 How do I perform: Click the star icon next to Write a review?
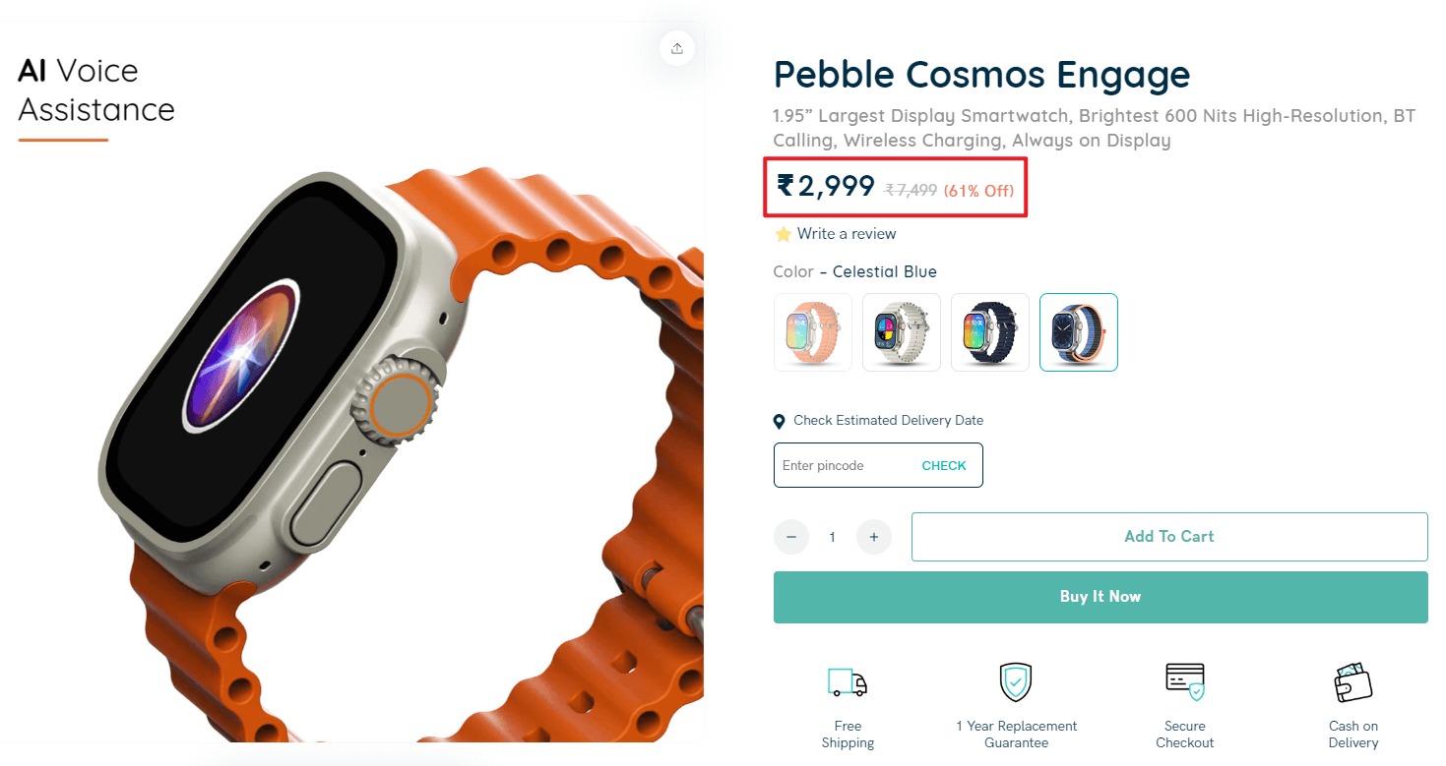click(783, 234)
